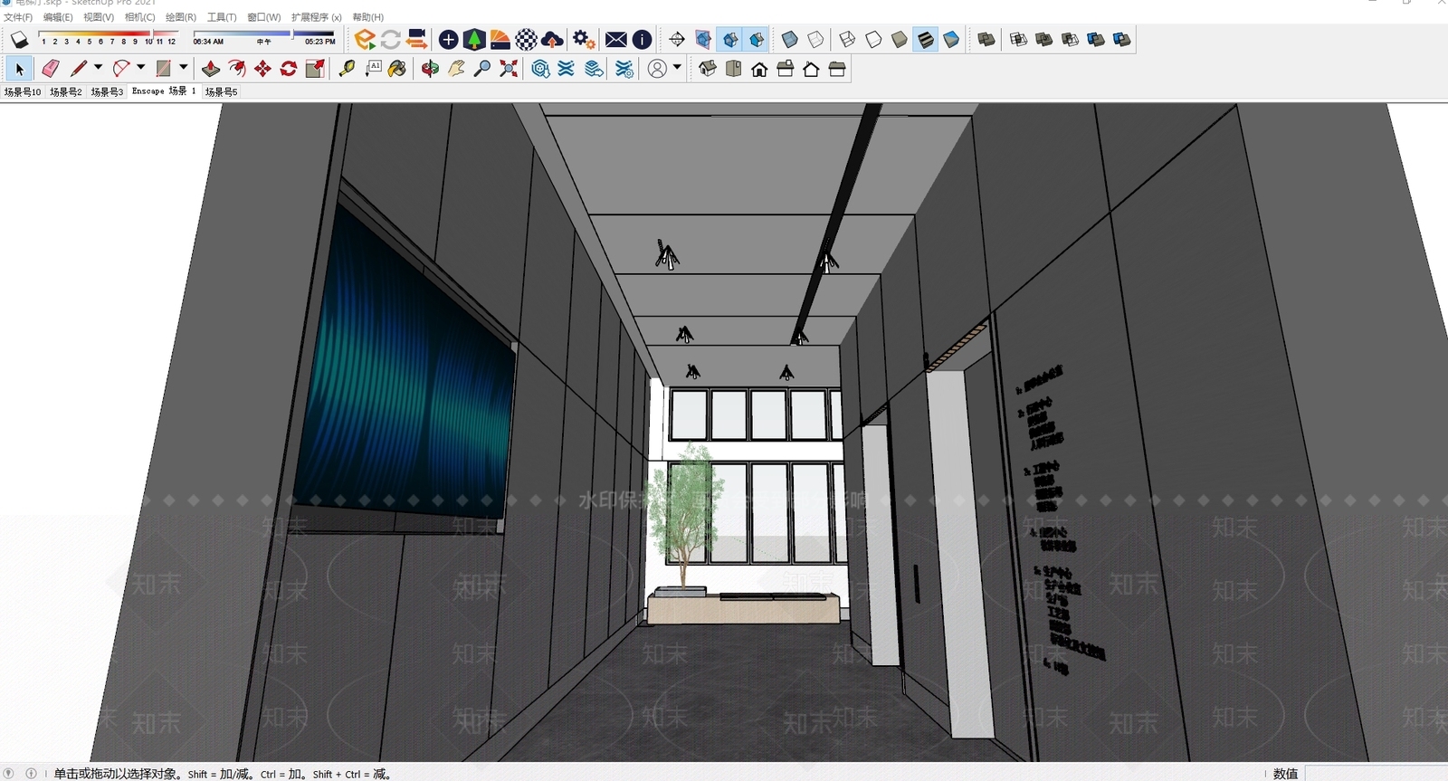
Task: Expand the line tool dropdown arrow
Action: tap(98, 68)
